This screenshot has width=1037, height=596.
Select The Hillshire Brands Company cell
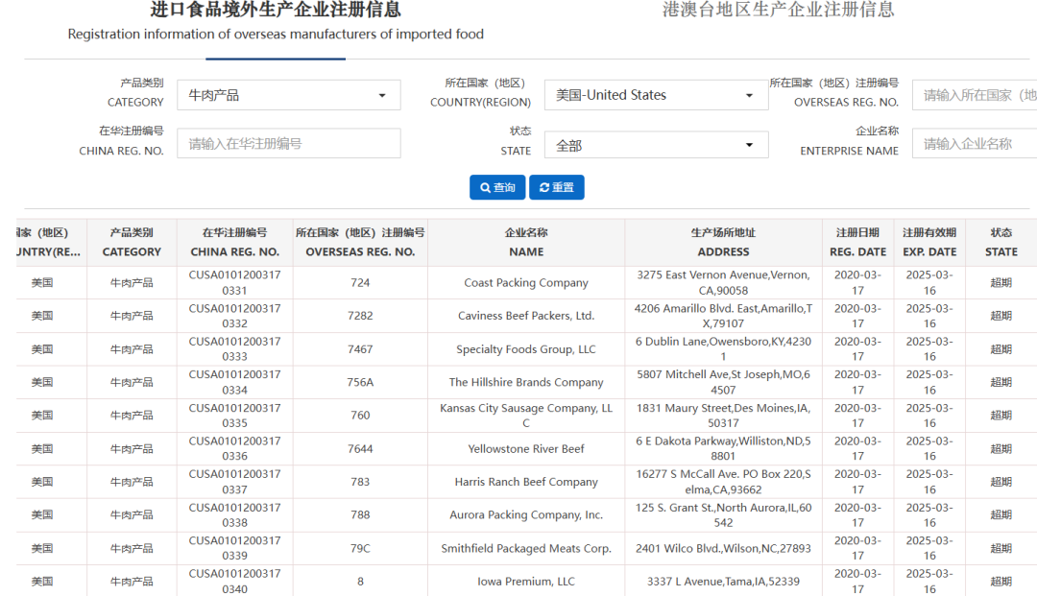[x=526, y=383]
